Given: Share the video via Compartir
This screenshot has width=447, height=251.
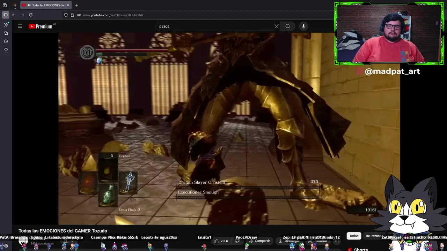Looking at the screenshot, I should pos(259,241).
